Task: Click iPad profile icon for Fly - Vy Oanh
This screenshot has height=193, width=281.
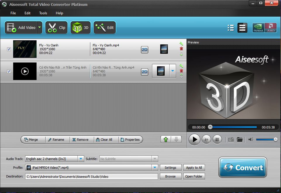Action: coord(164,49)
